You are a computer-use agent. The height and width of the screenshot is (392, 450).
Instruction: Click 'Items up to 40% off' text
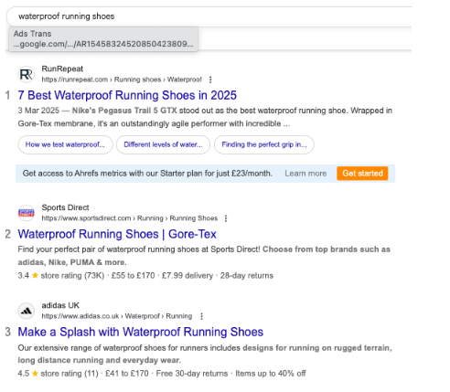click(x=271, y=374)
